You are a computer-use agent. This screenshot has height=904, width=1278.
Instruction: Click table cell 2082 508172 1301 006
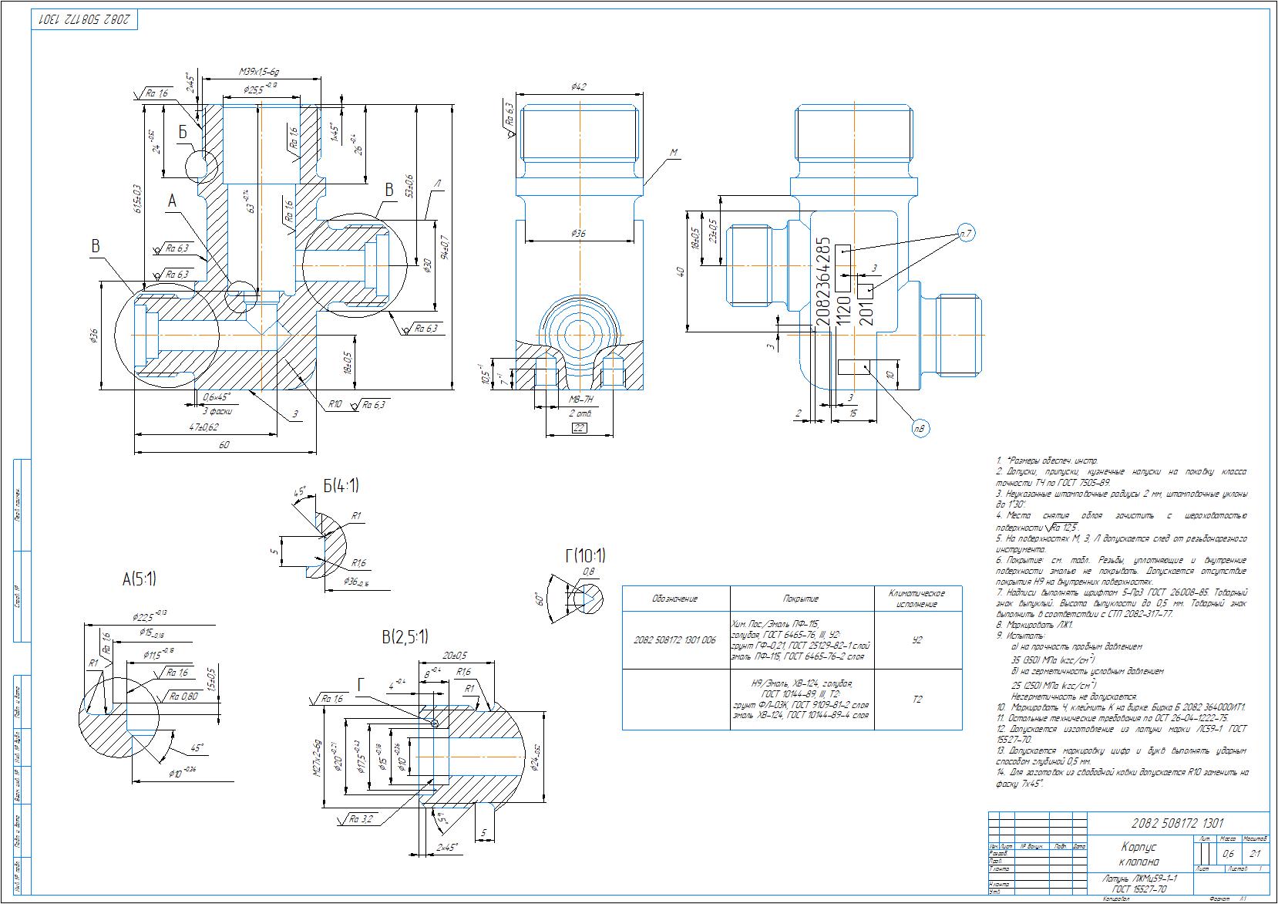click(x=675, y=640)
